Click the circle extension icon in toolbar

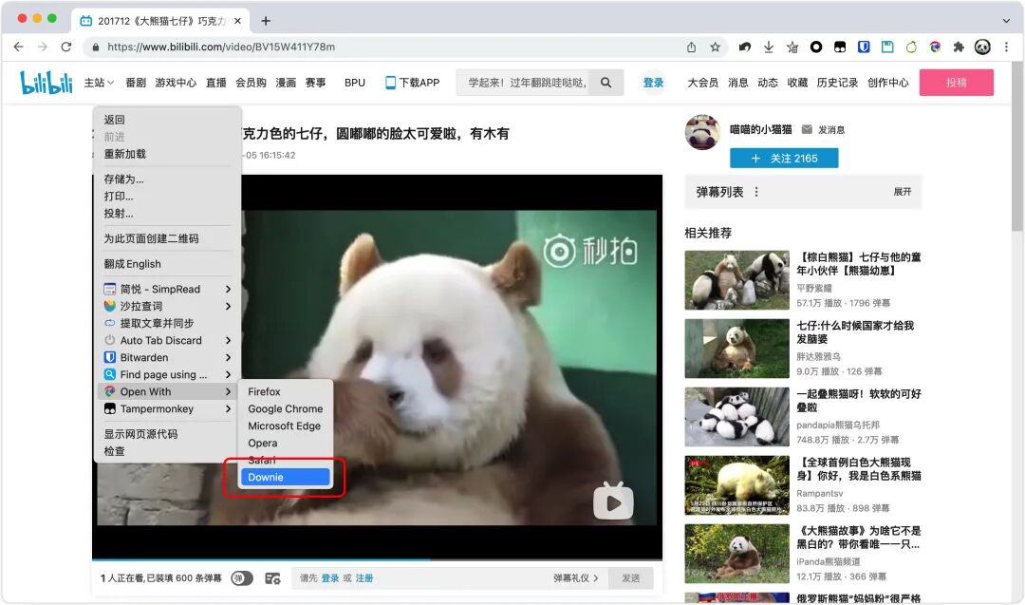[816, 47]
